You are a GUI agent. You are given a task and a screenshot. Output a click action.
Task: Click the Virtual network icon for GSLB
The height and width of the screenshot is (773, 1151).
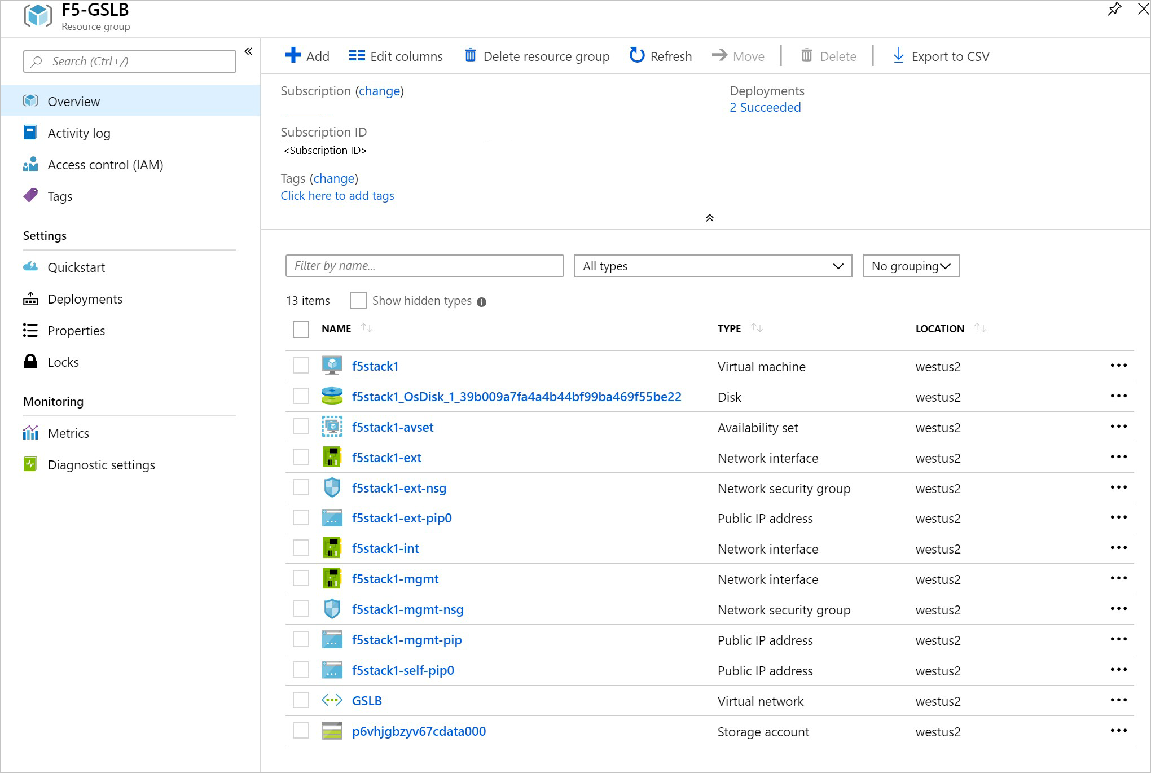pos(332,701)
